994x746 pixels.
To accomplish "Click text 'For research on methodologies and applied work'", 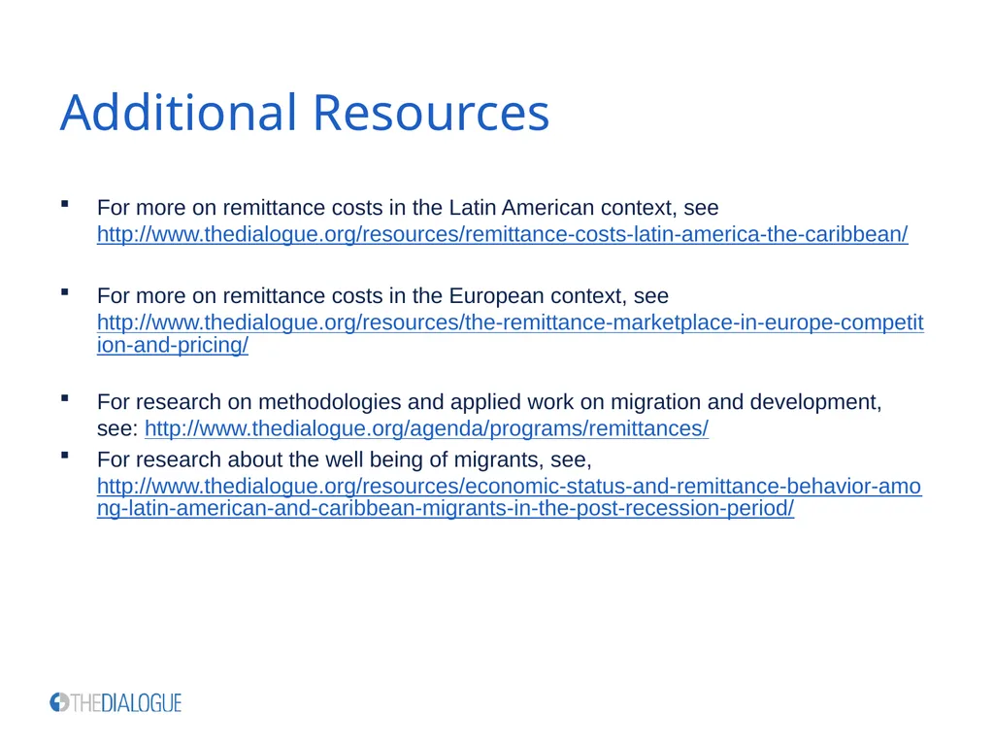I will pos(335,401).
